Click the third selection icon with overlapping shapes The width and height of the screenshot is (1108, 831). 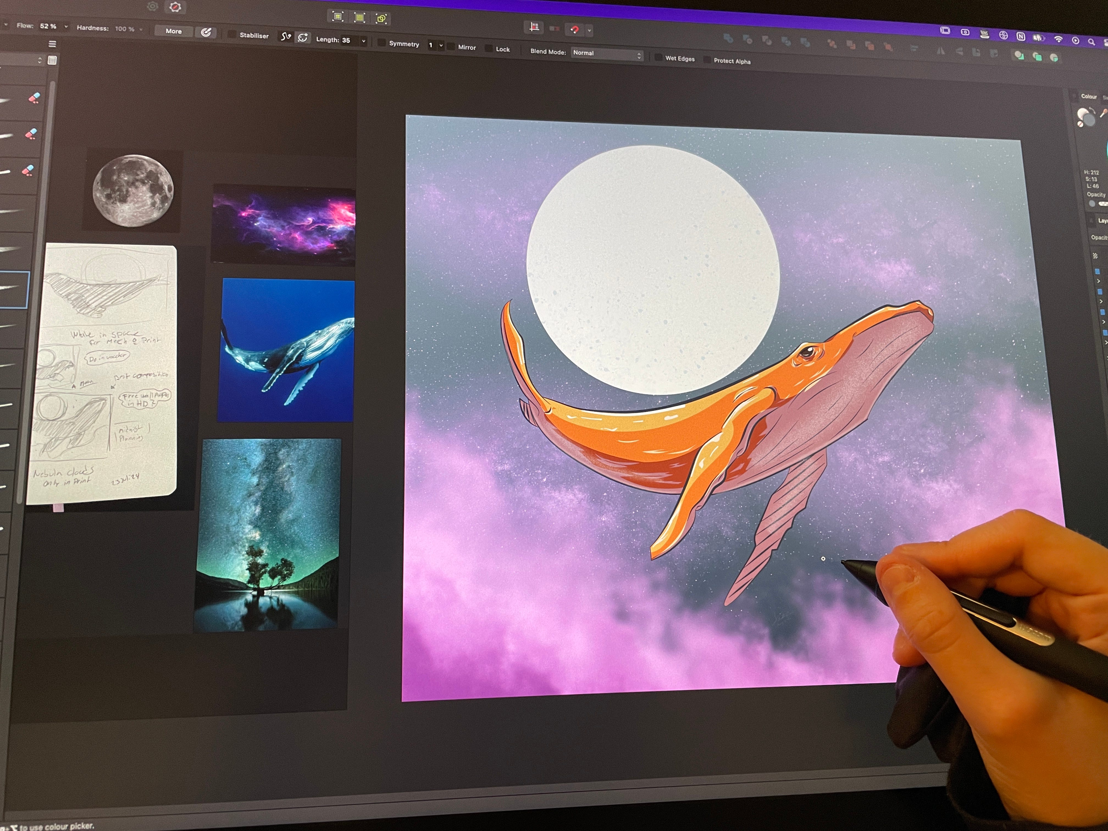pyautogui.click(x=381, y=19)
